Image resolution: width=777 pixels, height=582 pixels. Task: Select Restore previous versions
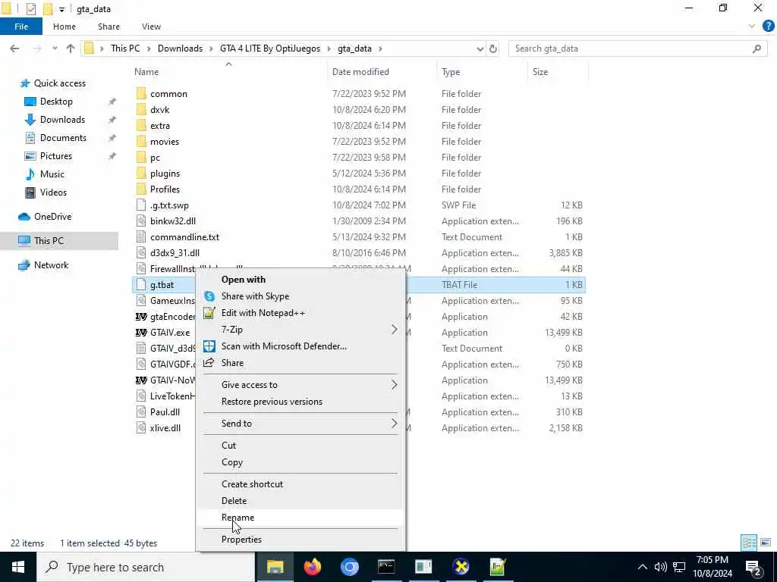pyautogui.click(x=300, y=402)
